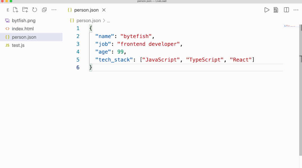302x168 pixels.
Task: Close the person.json tab
Action: point(104,10)
